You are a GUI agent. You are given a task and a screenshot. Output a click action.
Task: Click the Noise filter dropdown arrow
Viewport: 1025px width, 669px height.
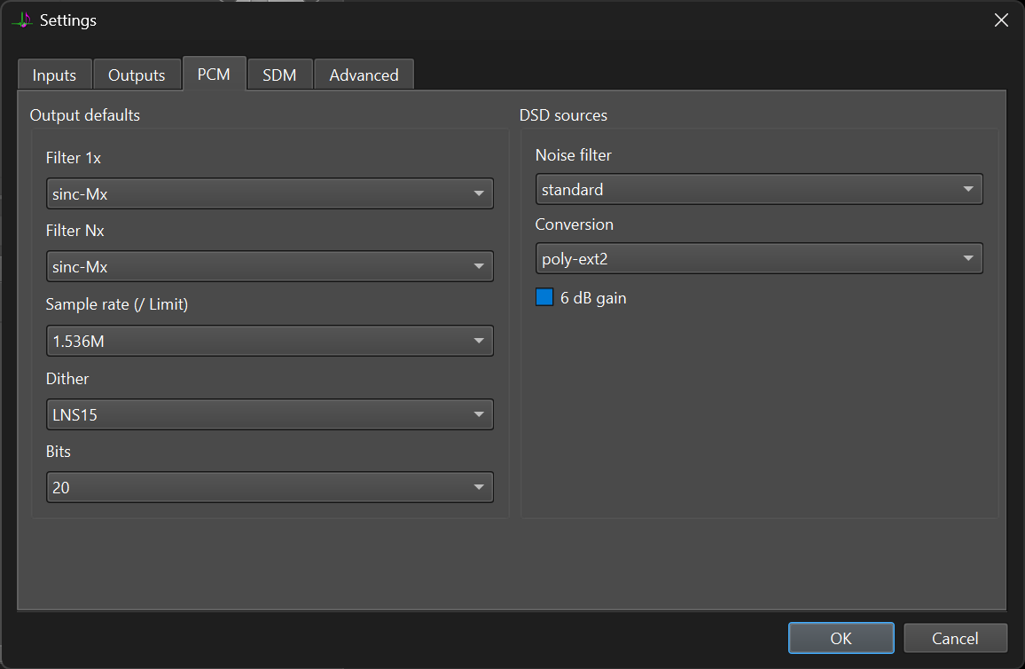pyautogui.click(x=968, y=189)
